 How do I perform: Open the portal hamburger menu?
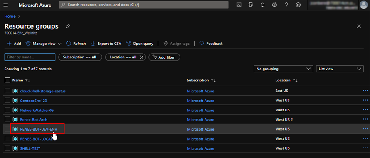coord(6,5)
